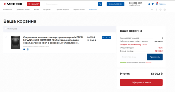Click the basket icon in header
Viewport: 175px width, 92px height.
pos(156,4)
